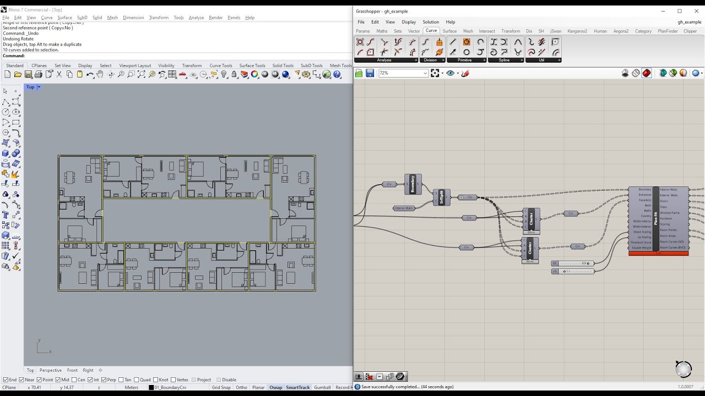Viewport: 705px width, 396px height.
Task: Expand the Spline group panel
Action: tap(522, 60)
